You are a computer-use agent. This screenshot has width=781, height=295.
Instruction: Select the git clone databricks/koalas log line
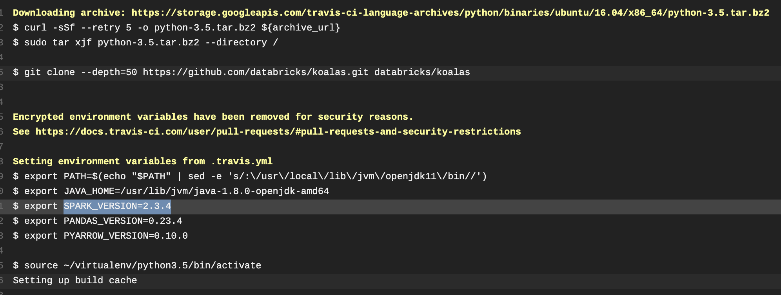pos(242,72)
